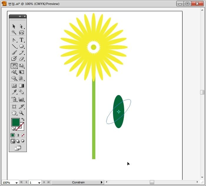The height and width of the screenshot is (186, 206).
Task: Select the Blob Brush tool
Action: click(x=14, y=58)
